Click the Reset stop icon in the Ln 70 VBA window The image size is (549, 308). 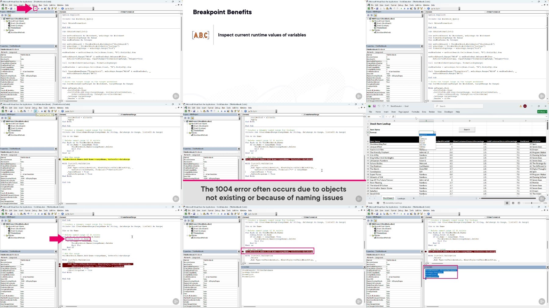point(225,111)
